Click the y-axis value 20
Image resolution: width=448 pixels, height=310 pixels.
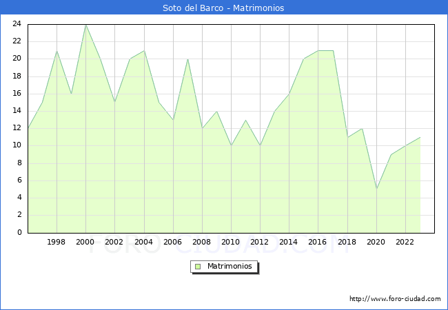(x=17, y=59)
